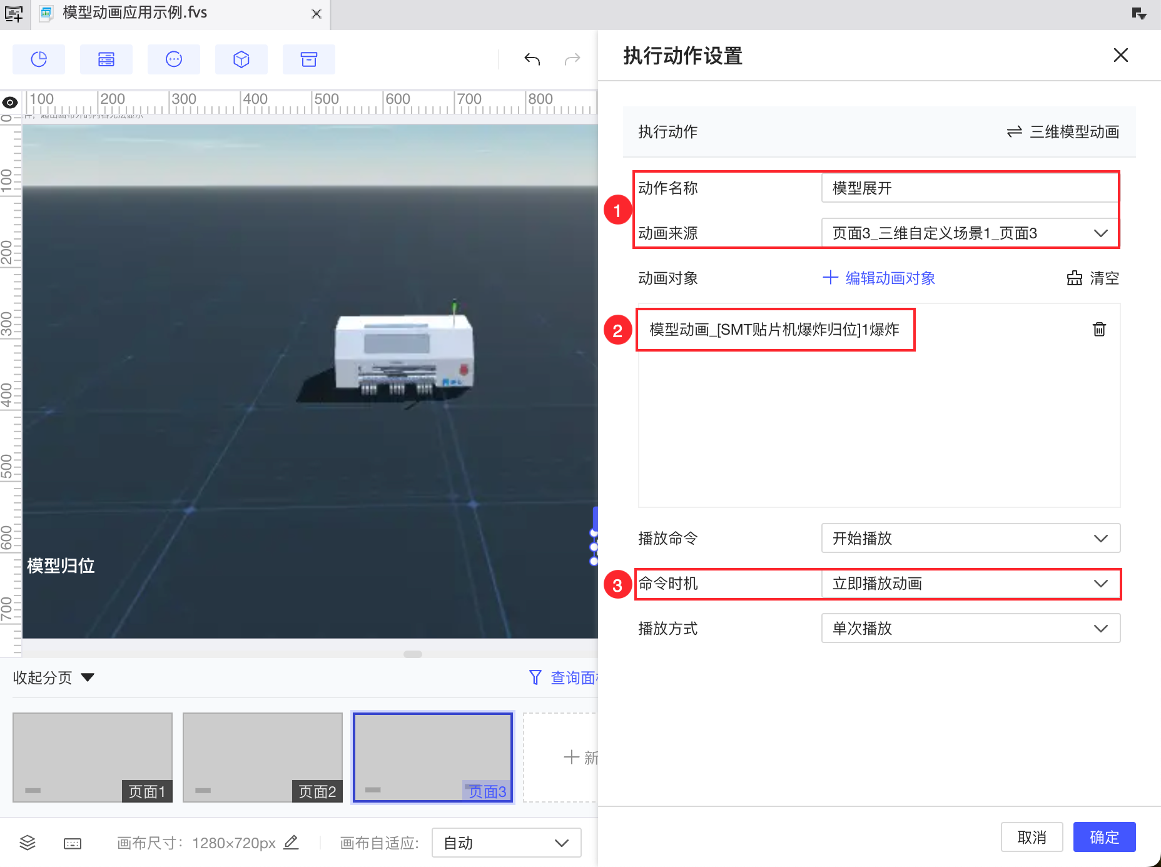The width and height of the screenshot is (1161, 867).
Task: Collapse pagination with 收起分页
Action: [x=53, y=677]
